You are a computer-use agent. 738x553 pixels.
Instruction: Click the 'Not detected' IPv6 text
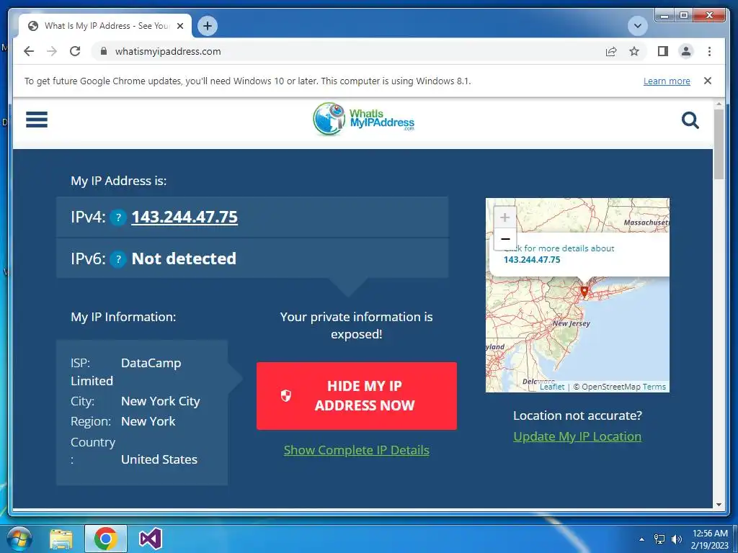[184, 258]
